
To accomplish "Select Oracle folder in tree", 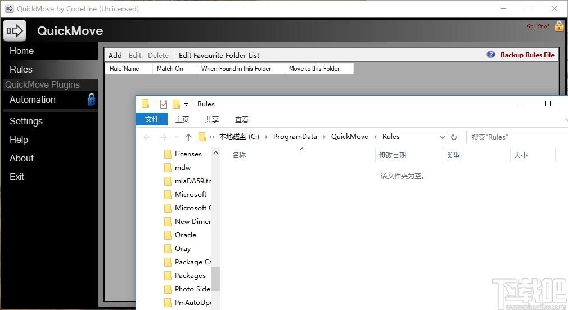I will coord(179,235).
